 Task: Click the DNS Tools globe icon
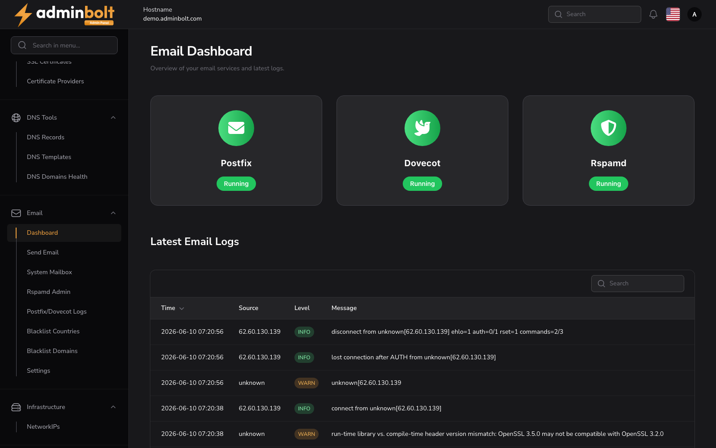[16, 117]
